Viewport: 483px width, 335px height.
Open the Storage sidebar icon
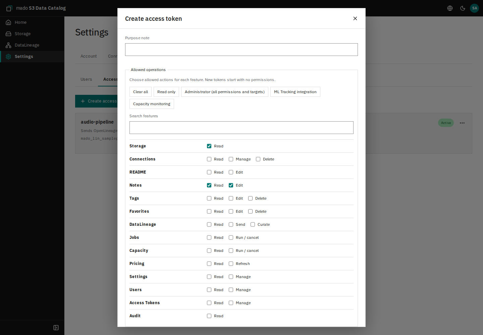tap(8, 34)
